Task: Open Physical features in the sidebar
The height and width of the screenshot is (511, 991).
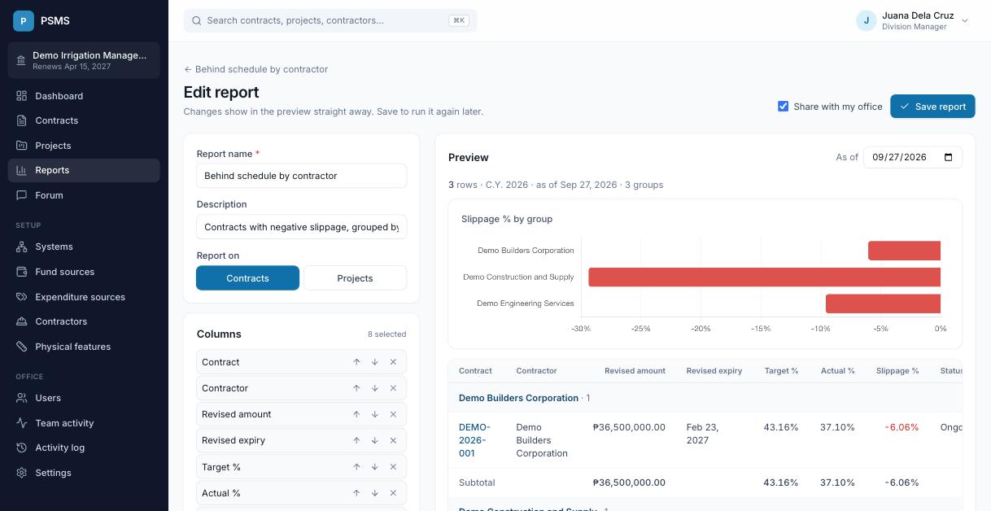Action: point(84,347)
